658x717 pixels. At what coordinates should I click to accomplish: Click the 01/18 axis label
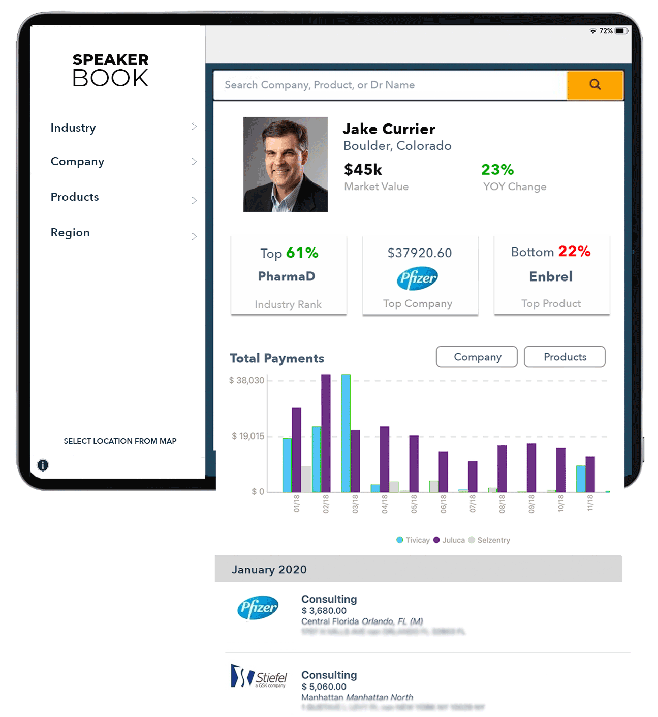[x=297, y=504]
